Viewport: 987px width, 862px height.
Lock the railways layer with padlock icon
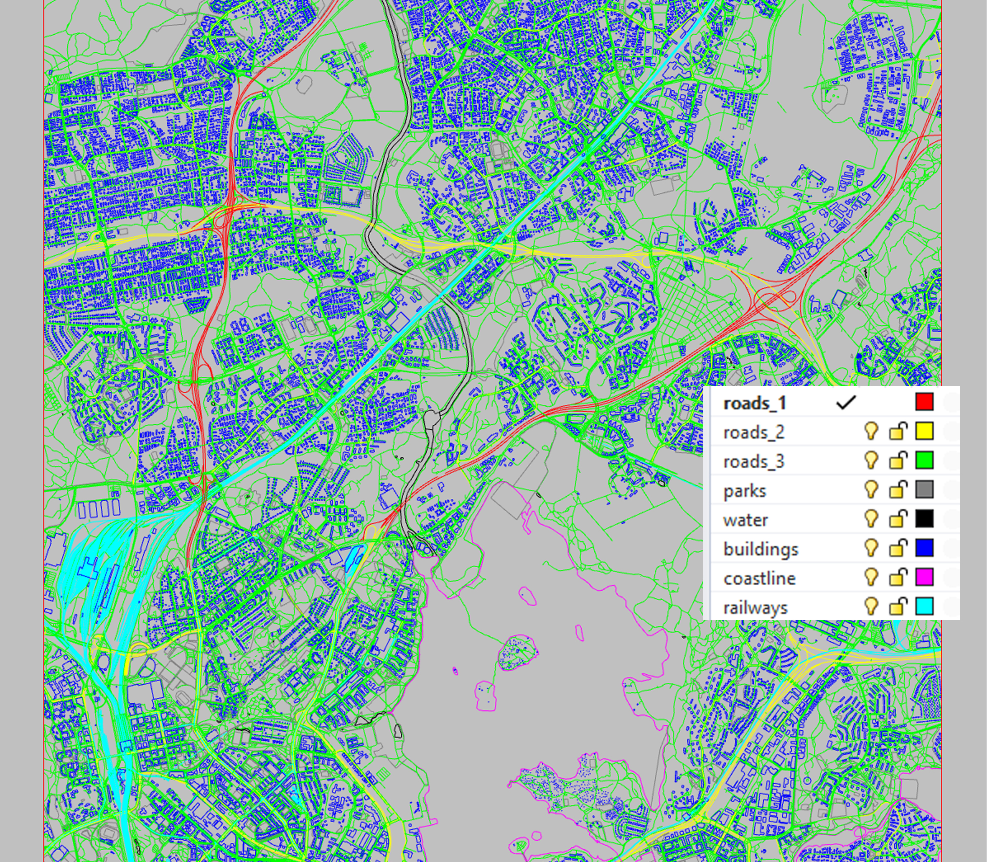(x=898, y=607)
